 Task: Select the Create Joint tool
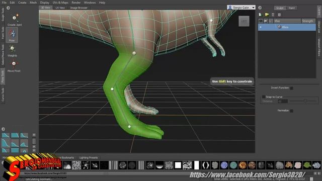[15, 20]
